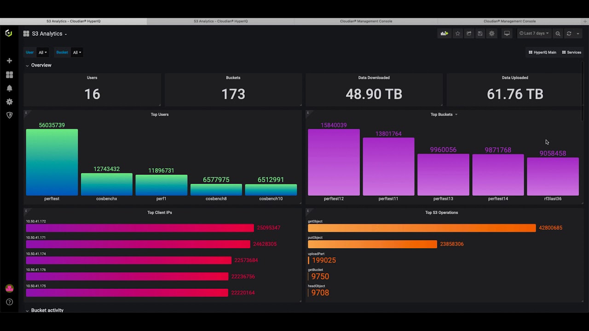Open the Alerting bell icon
The width and height of the screenshot is (589, 331).
point(9,88)
